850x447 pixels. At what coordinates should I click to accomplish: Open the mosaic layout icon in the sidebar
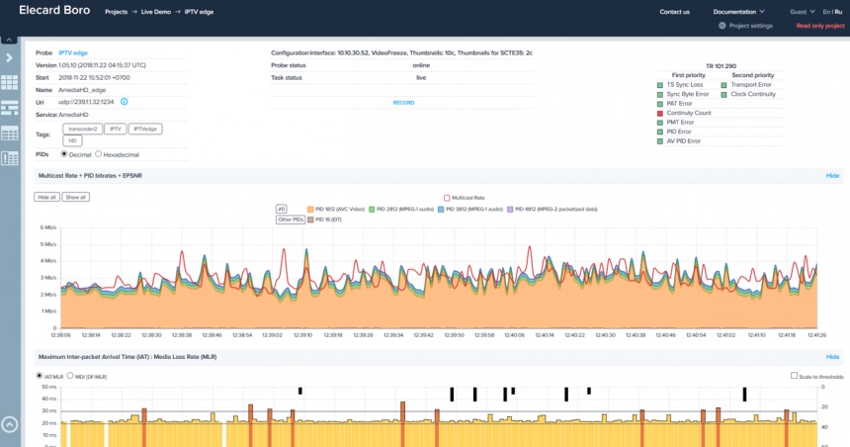pyautogui.click(x=10, y=109)
